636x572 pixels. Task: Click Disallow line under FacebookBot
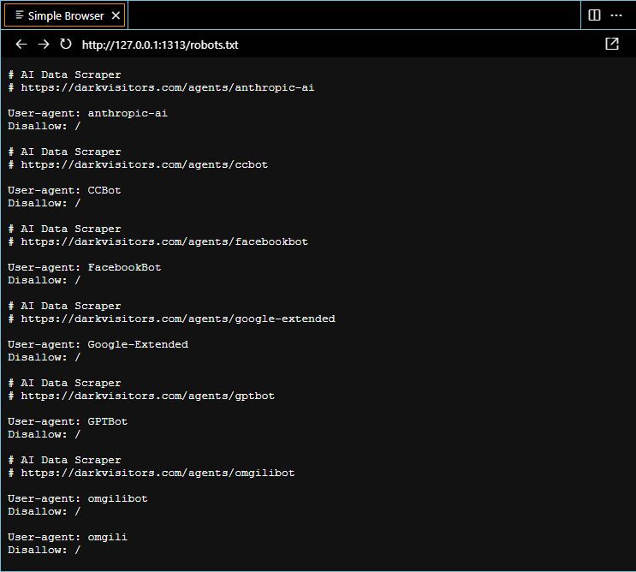45,280
